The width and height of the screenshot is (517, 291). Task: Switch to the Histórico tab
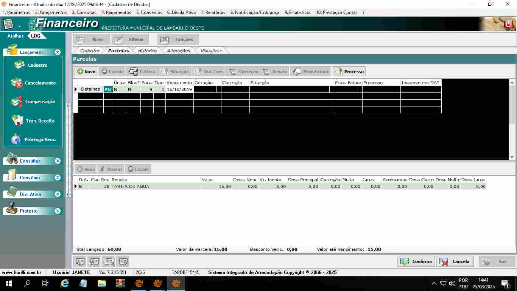(147, 51)
